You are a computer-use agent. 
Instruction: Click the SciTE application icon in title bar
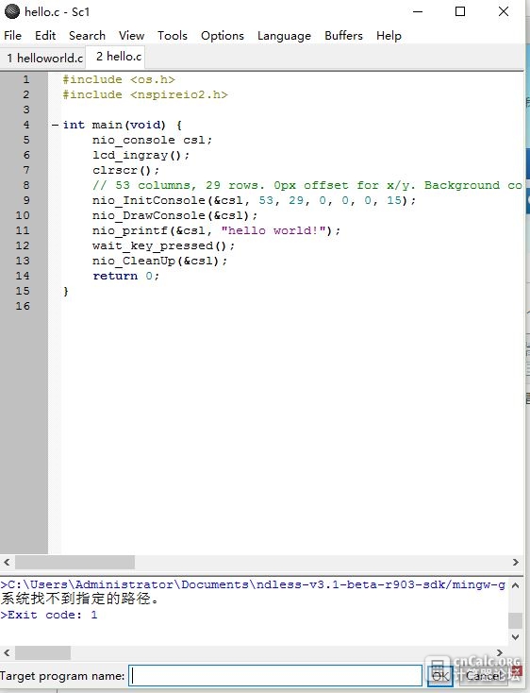(x=12, y=11)
